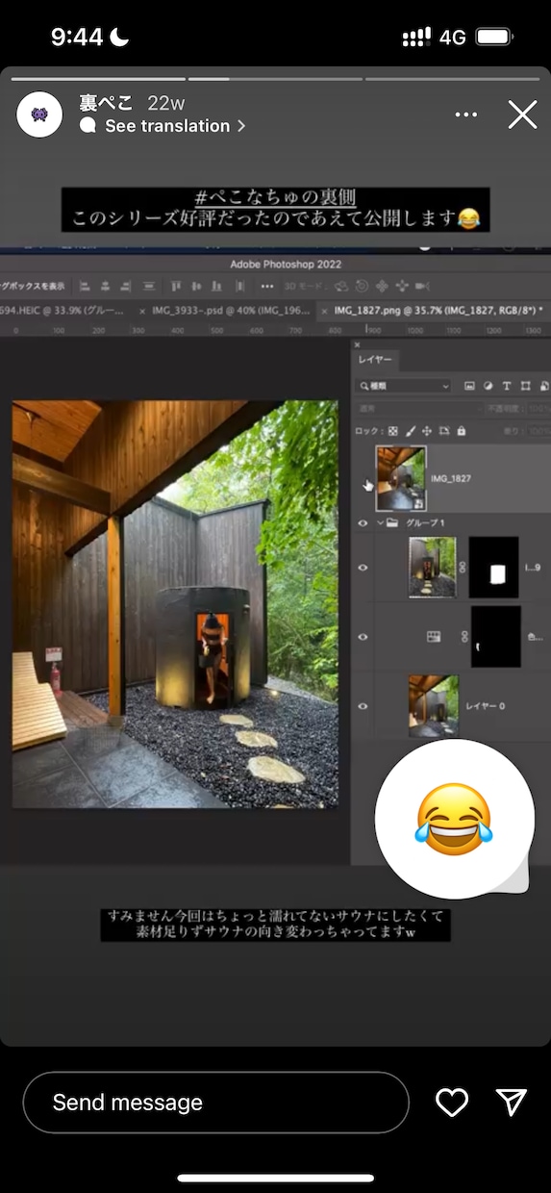Select 3D Scale camera mode icon
The image size is (551, 1193).
[x=422, y=286]
